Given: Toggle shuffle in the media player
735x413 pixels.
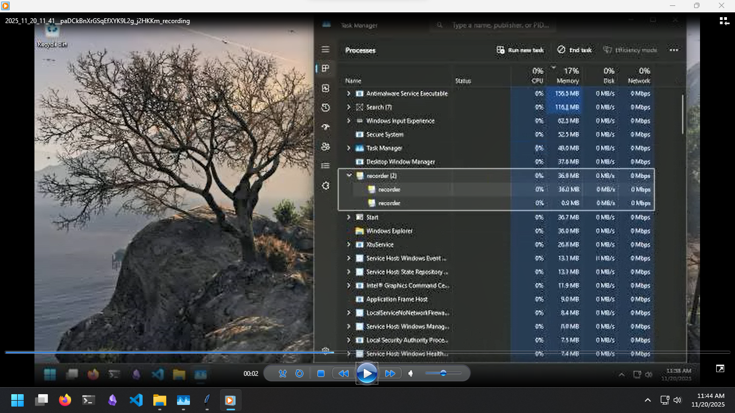Looking at the screenshot, I should tap(282, 373).
